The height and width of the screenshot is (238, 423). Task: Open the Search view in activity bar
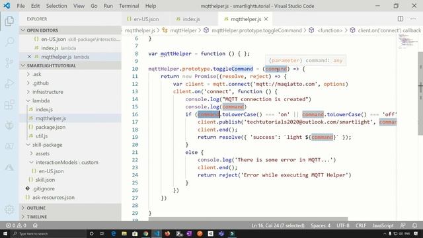coord(9,42)
